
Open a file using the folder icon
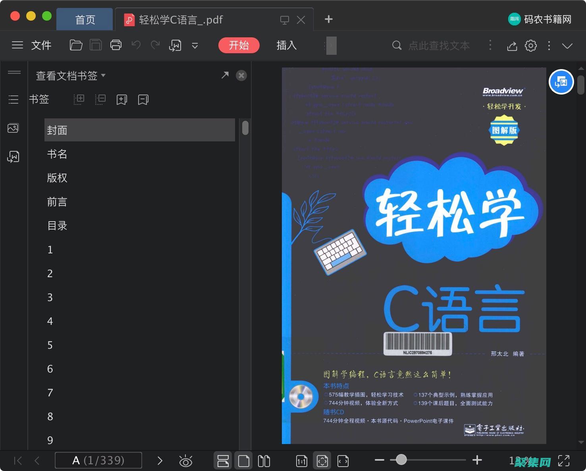coord(75,45)
